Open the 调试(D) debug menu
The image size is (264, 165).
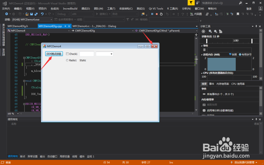(86, 9)
